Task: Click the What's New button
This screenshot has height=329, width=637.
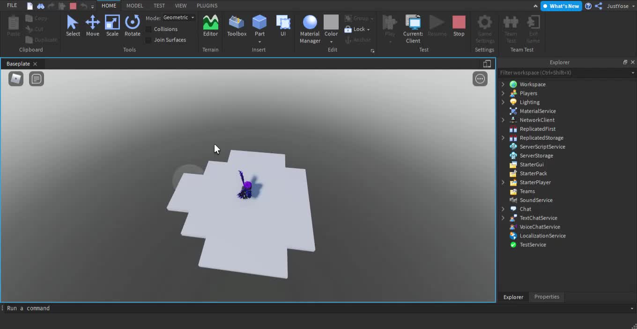Action: [x=561, y=6]
